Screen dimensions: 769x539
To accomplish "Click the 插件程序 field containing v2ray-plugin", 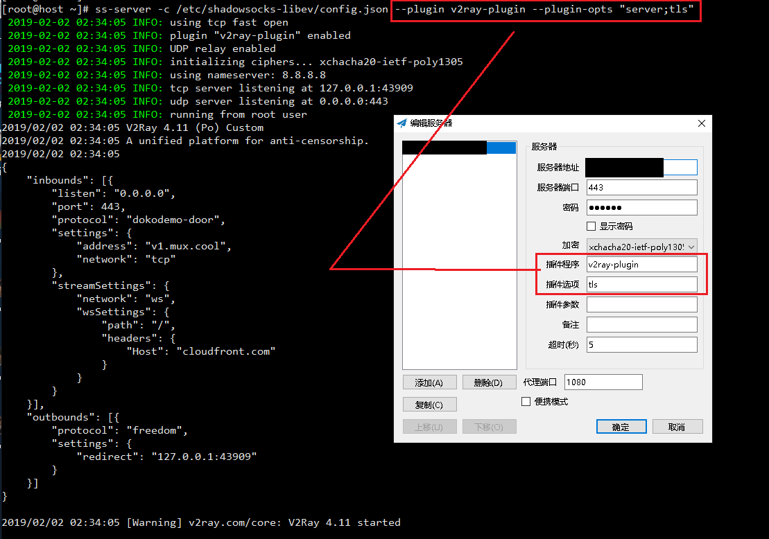I will pyautogui.click(x=641, y=264).
